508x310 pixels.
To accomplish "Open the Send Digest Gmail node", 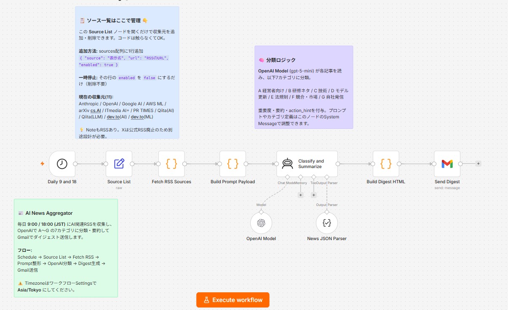I will [447, 164].
